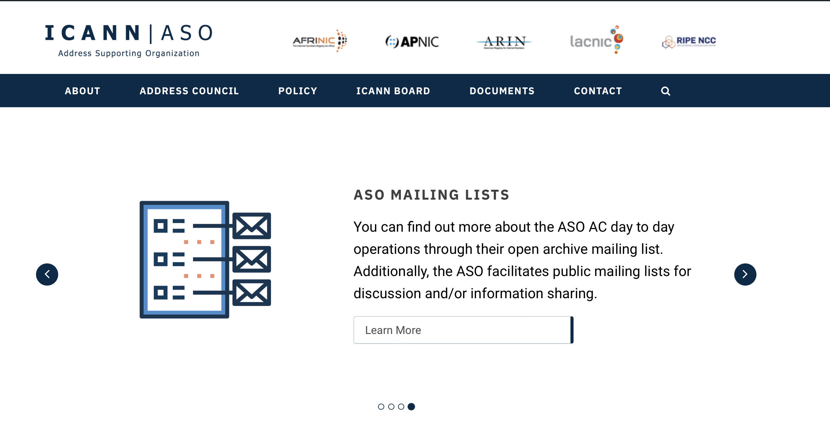Click the LACNIC logo

(x=596, y=40)
